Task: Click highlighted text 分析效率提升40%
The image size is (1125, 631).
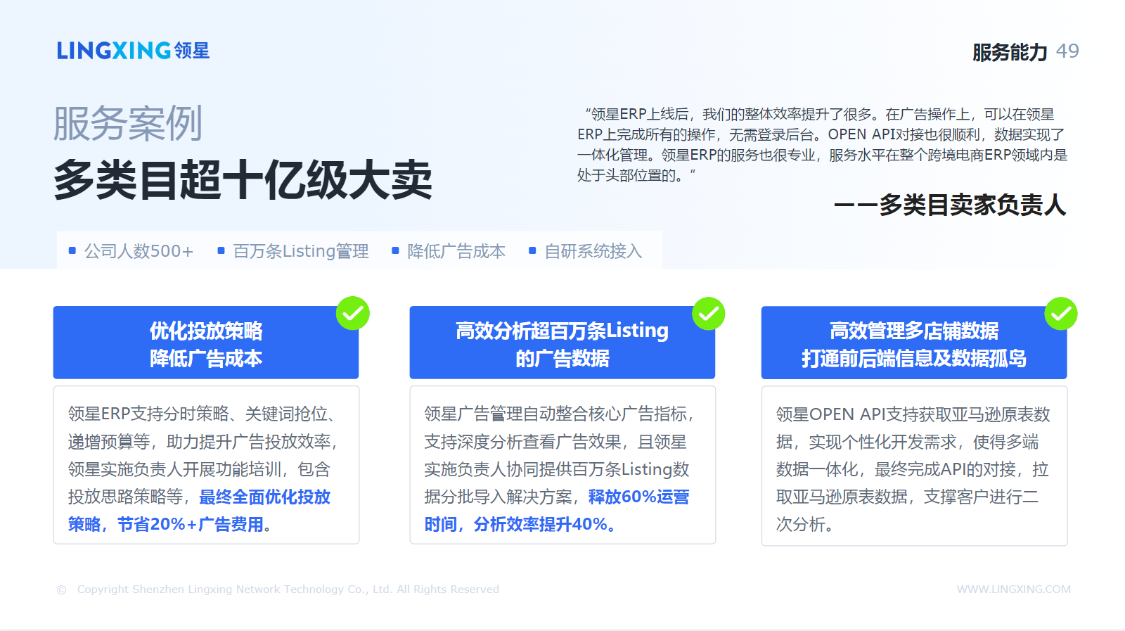Action: point(540,524)
